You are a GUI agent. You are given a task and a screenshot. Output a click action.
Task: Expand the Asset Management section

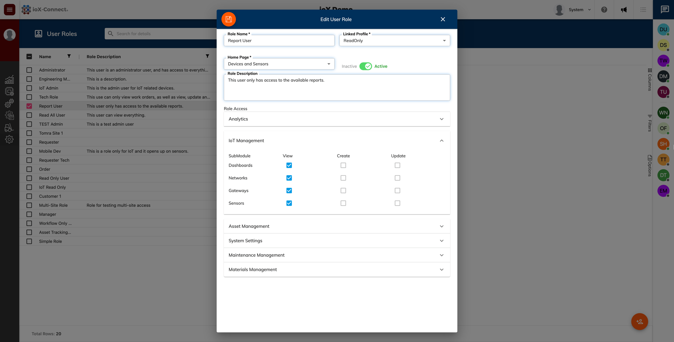click(x=441, y=226)
